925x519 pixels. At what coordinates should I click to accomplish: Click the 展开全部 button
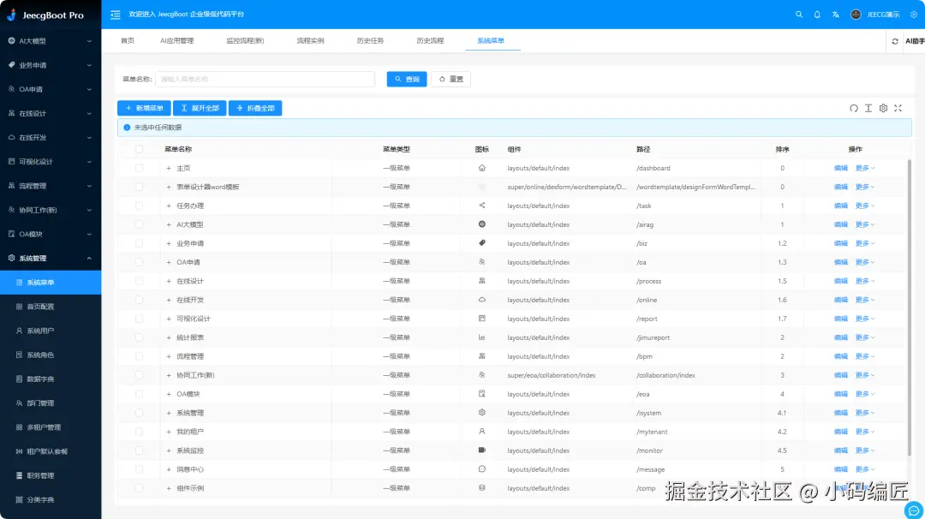(200, 108)
